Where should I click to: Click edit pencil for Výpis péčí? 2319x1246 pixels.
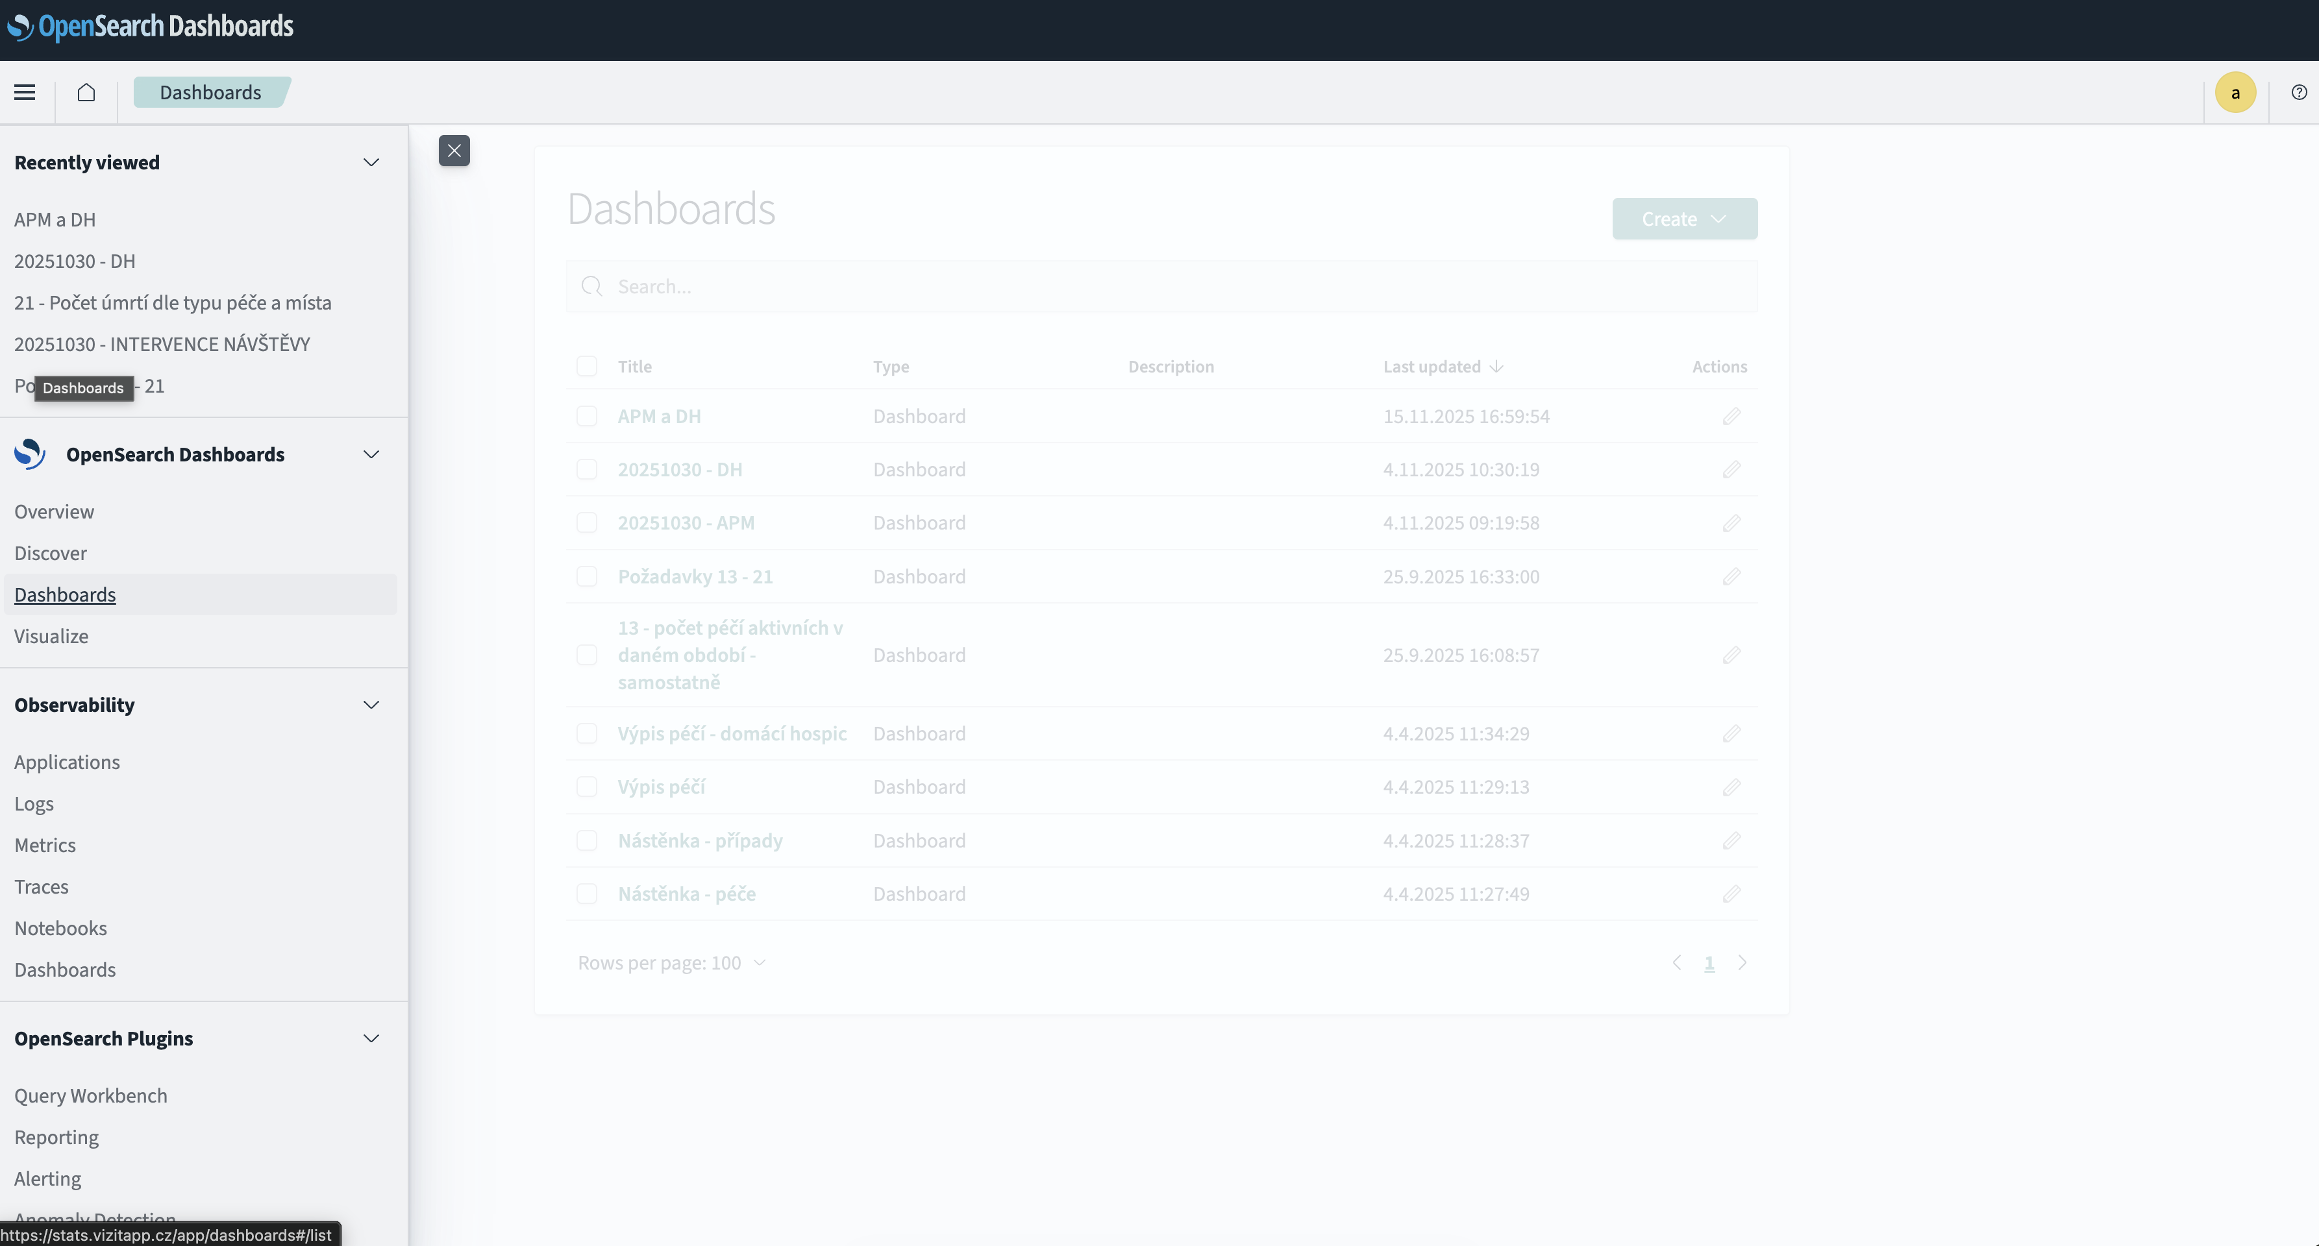(x=1731, y=787)
